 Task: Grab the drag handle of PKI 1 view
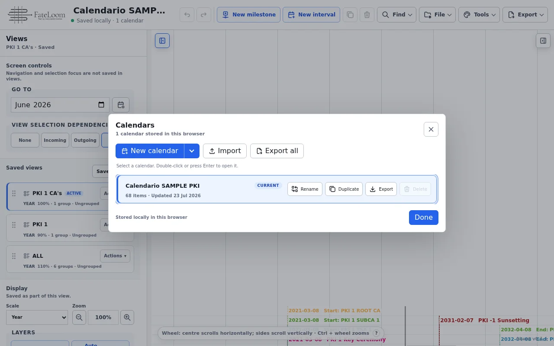click(14, 224)
